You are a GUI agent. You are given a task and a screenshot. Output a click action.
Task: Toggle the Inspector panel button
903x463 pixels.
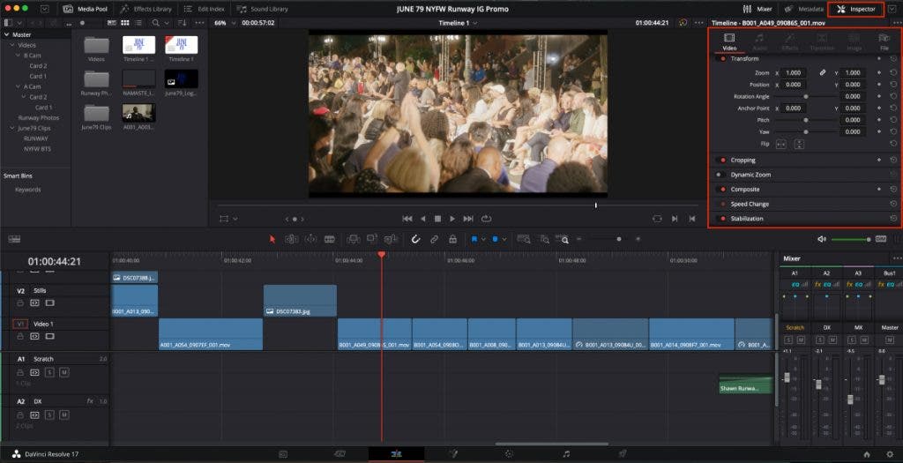coord(855,9)
